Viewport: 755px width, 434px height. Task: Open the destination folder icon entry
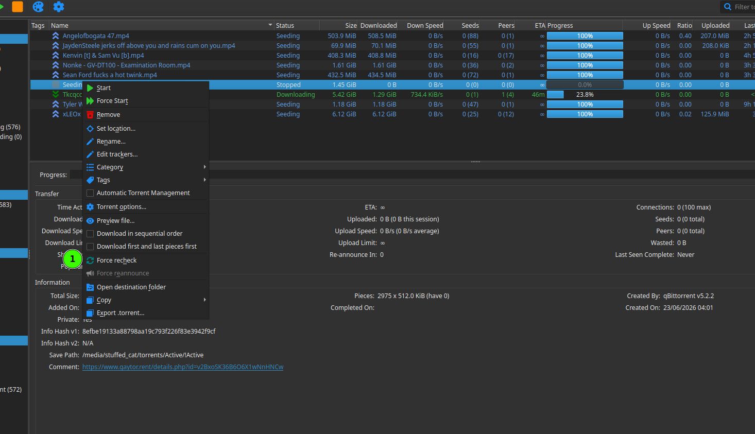pos(90,287)
